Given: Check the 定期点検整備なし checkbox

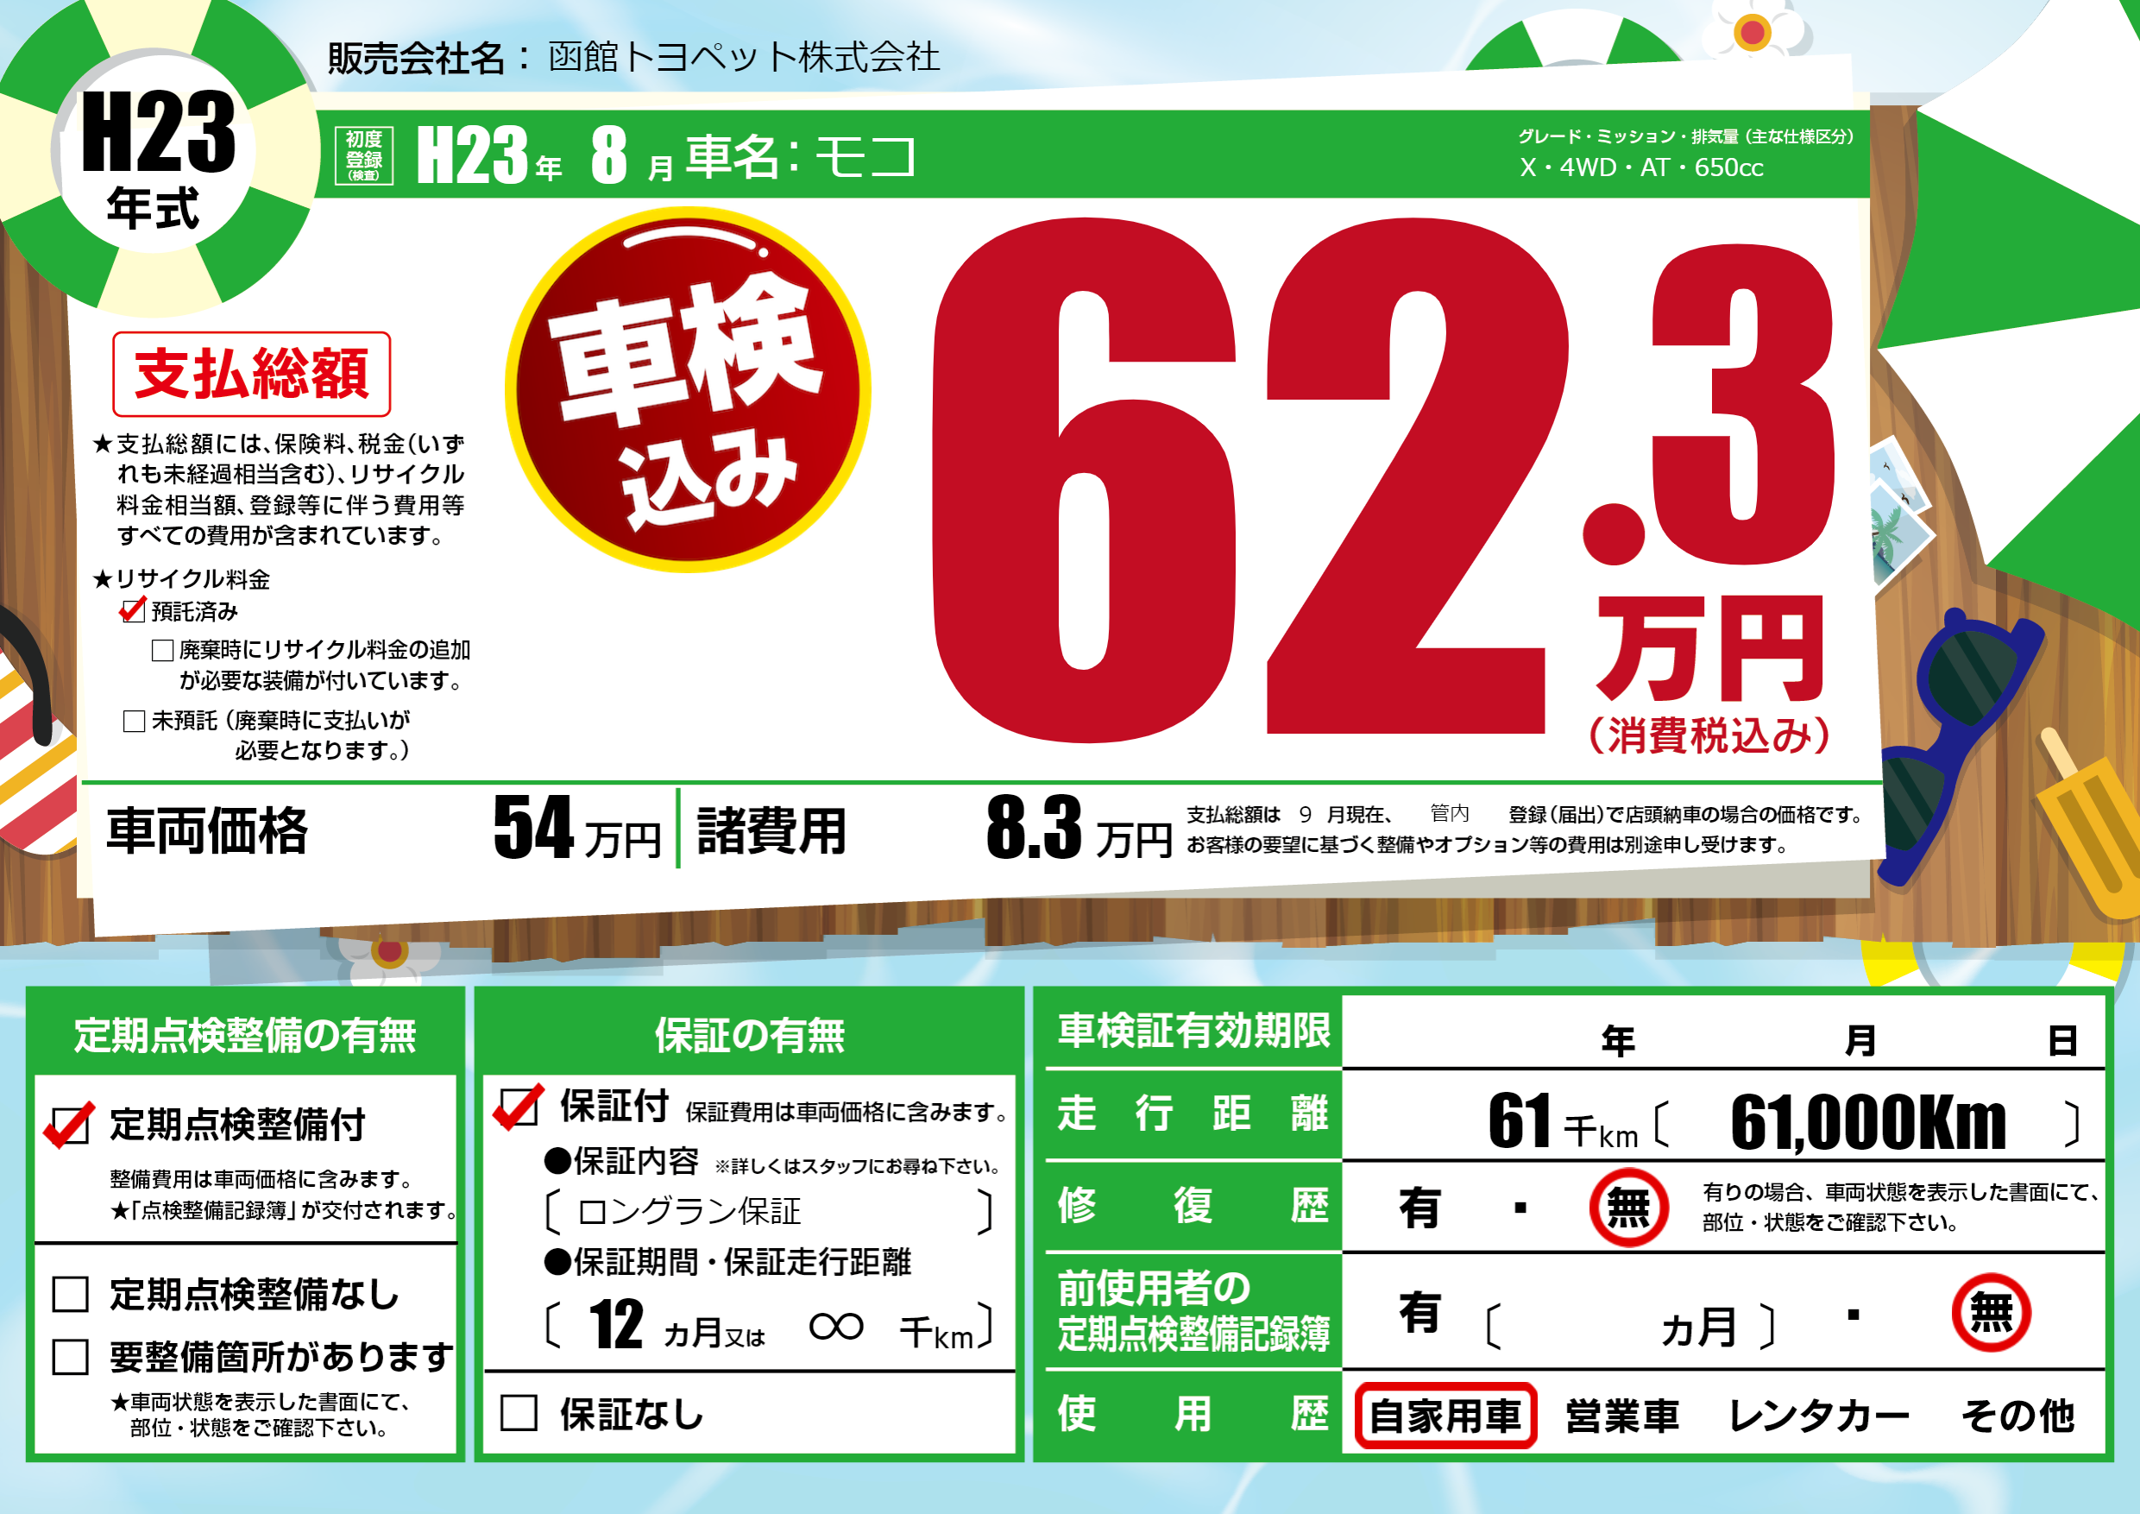Looking at the screenshot, I should pyautogui.click(x=71, y=1294).
